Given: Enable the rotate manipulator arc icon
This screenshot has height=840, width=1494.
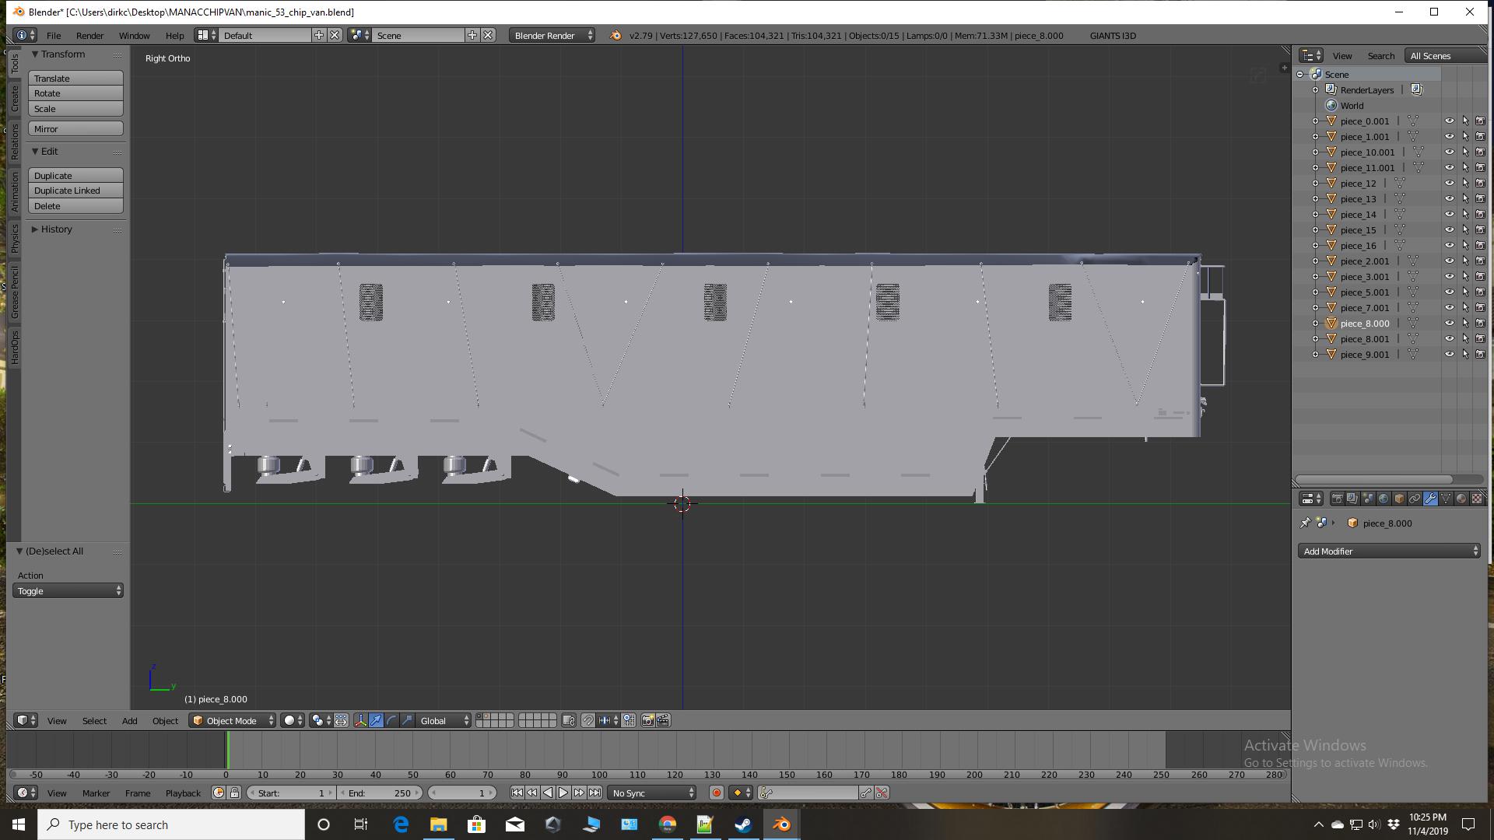Looking at the screenshot, I should point(391,720).
